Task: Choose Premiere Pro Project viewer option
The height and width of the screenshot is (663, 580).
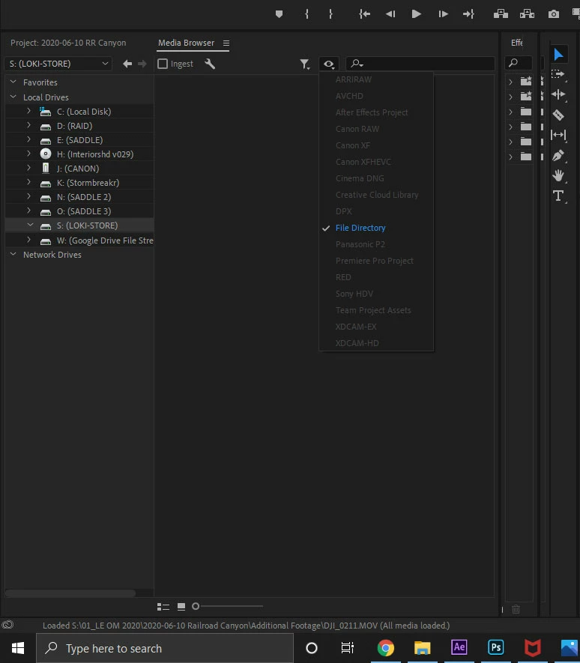Action: click(x=375, y=261)
